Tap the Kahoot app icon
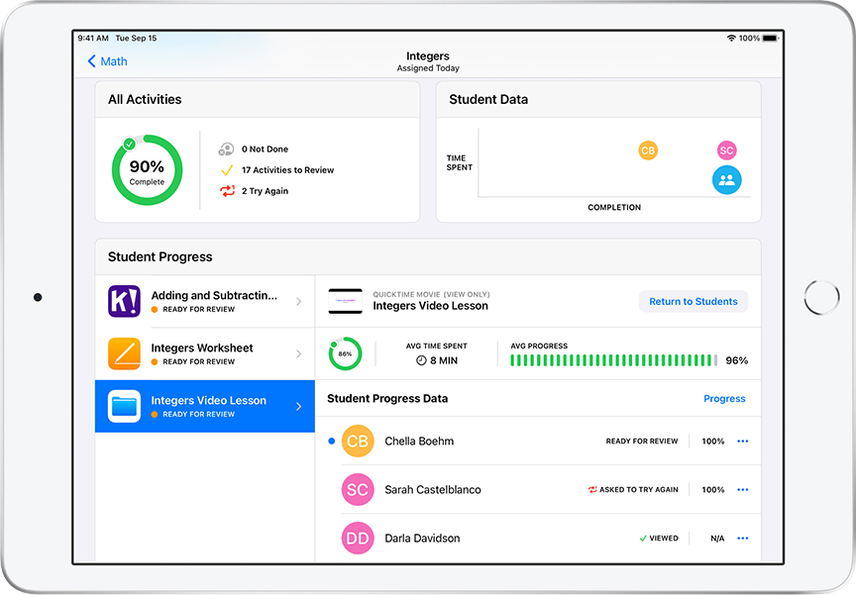 (125, 301)
